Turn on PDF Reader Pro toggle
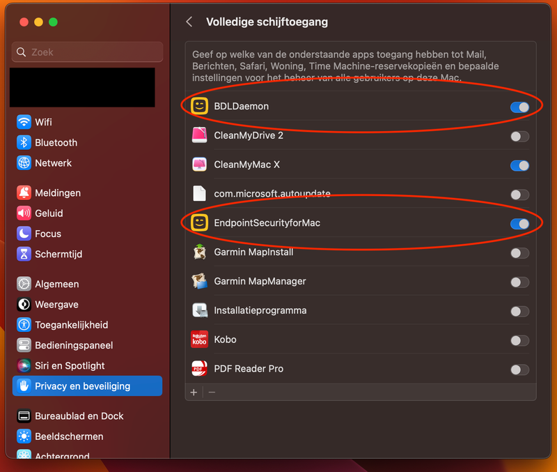 tap(519, 370)
